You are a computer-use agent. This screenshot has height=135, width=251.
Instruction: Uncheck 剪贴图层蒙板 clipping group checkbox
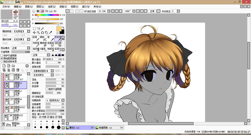2,58
